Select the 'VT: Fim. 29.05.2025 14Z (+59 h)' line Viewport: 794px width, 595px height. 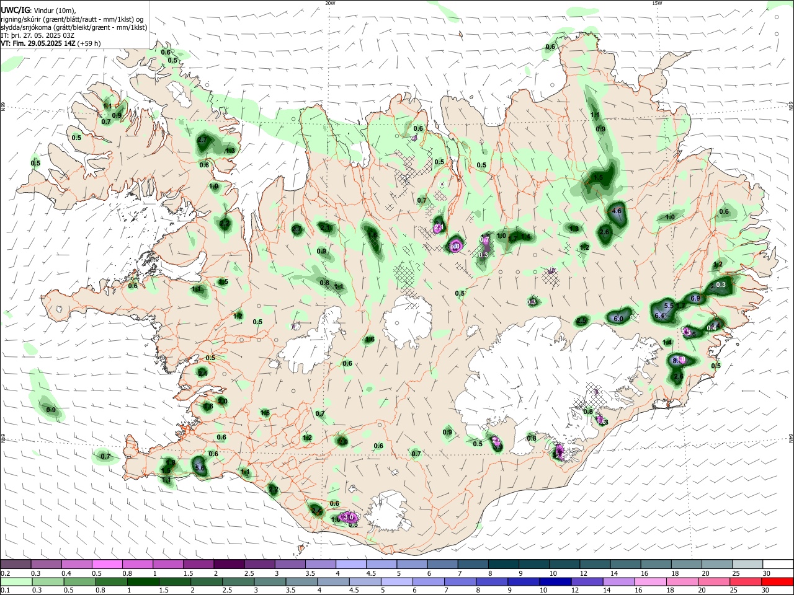coord(51,43)
